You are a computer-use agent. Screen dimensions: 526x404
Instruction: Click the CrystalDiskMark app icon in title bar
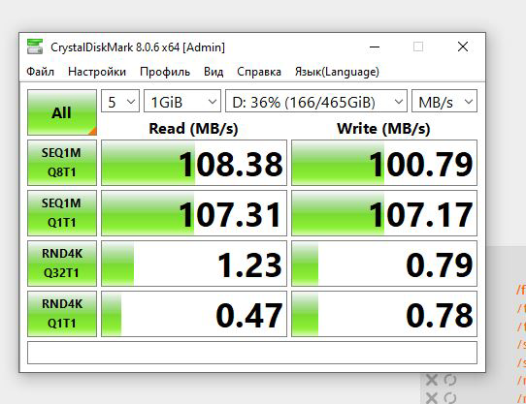tap(35, 47)
